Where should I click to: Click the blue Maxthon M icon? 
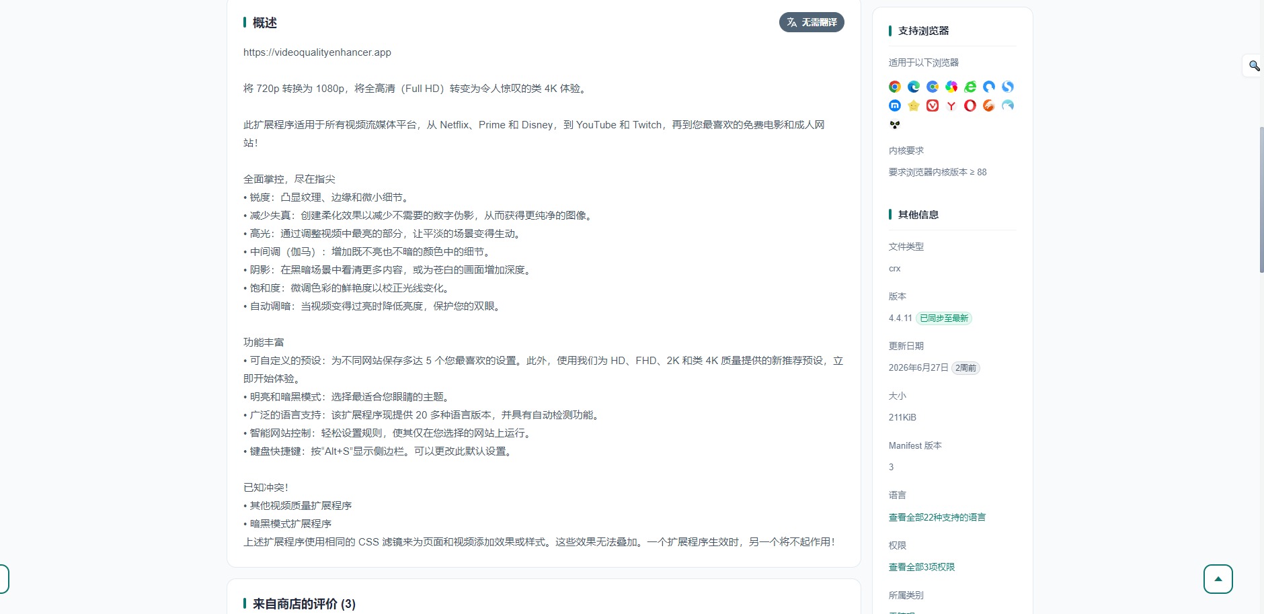895,105
